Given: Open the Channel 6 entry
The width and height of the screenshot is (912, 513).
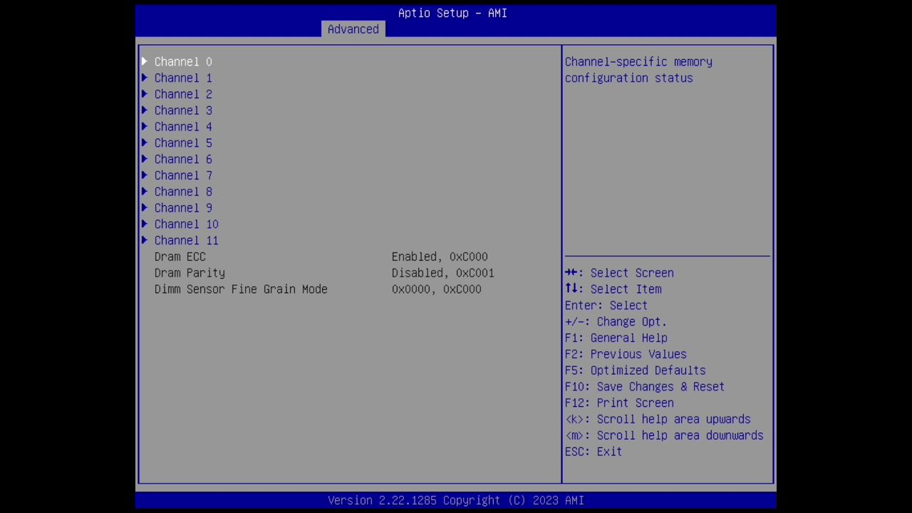Looking at the screenshot, I should coord(183,160).
